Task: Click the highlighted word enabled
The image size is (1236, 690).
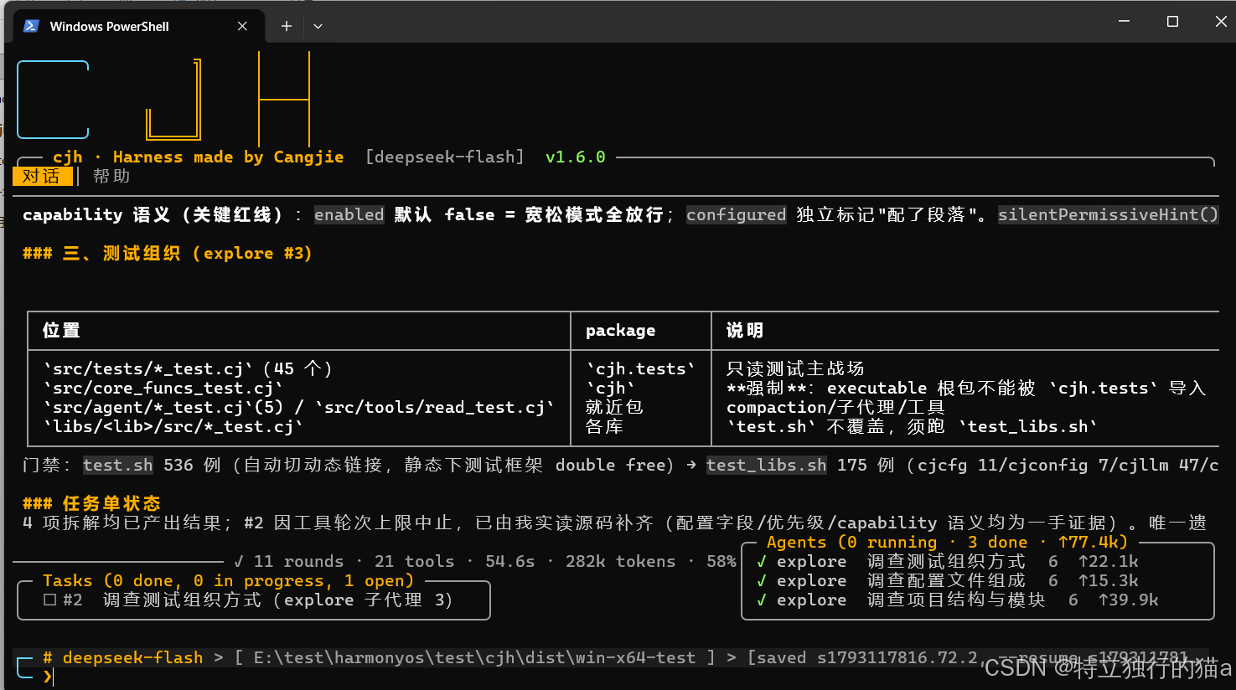Action: pos(349,214)
